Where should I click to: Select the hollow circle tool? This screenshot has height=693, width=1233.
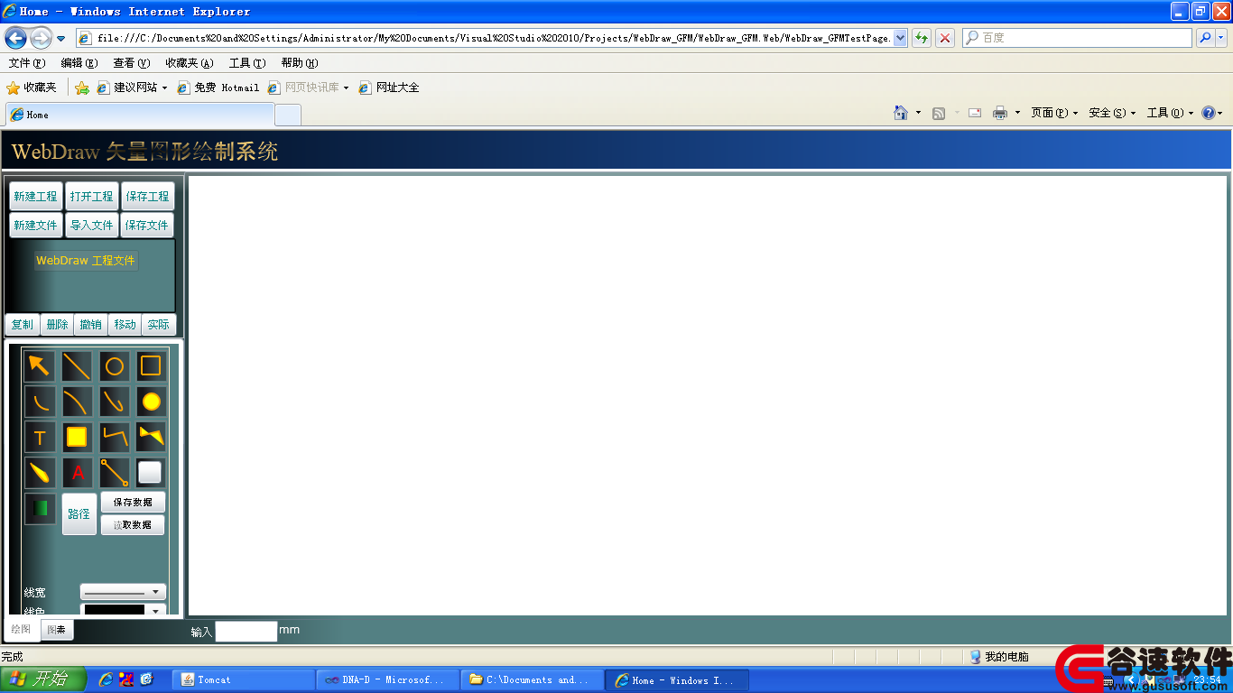tap(114, 365)
